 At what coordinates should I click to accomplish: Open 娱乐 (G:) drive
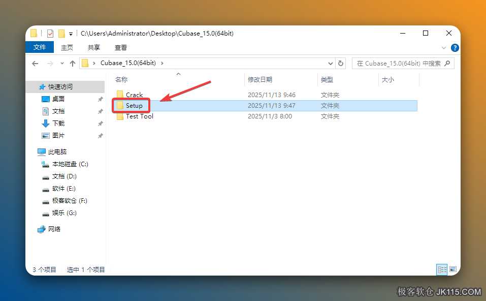[x=64, y=213]
